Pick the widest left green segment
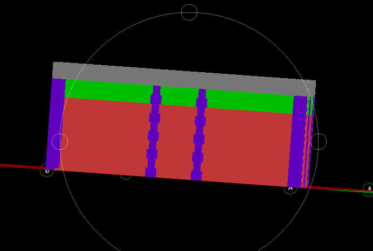The width and height of the screenshot is (373, 251). 108,92
